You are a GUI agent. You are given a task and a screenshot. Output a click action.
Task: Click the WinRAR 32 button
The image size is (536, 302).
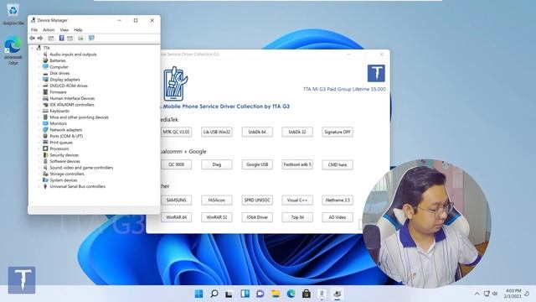pyautogui.click(x=217, y=217)
